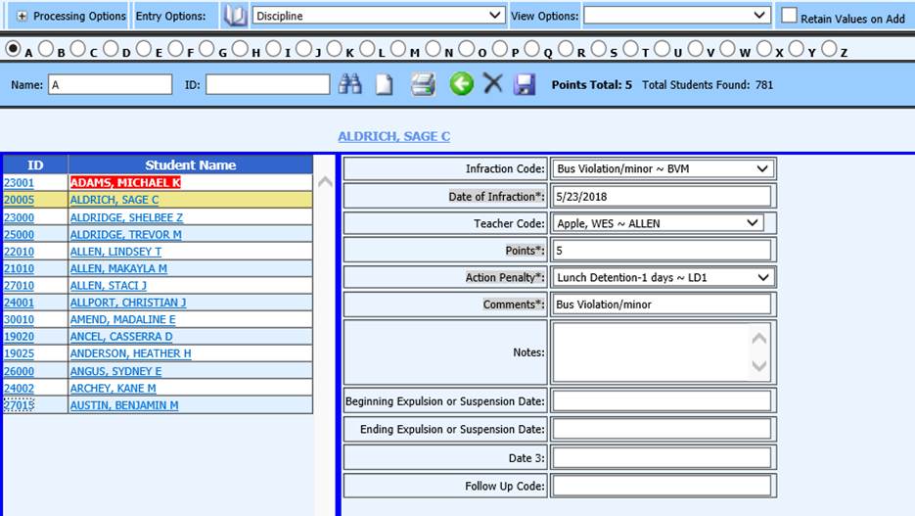
Task: Click the plus icon beside Processing Options
Action: click(x=22, y=17)
